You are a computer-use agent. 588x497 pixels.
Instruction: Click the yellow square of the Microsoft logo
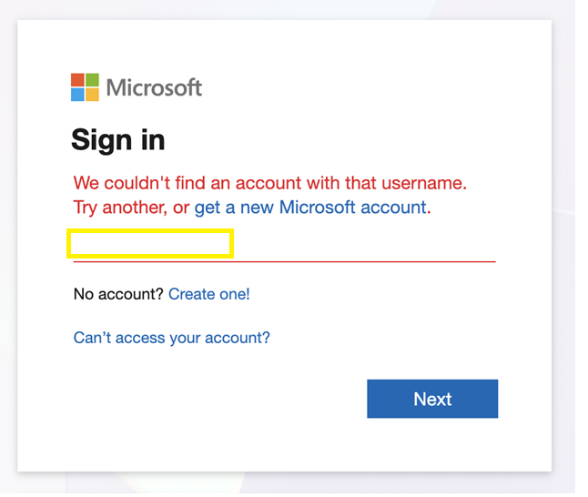(92, 95)
